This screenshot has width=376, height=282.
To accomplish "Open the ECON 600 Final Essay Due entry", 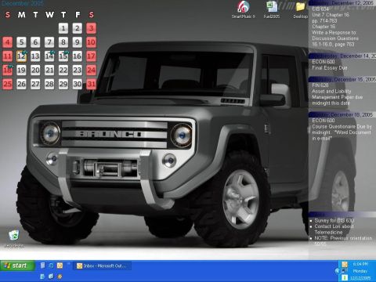I will pyautogui.click(x=330, y=65).
